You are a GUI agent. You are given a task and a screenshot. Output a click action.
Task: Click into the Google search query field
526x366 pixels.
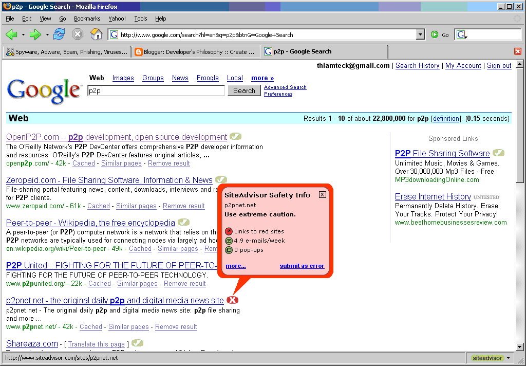[156, 90]
